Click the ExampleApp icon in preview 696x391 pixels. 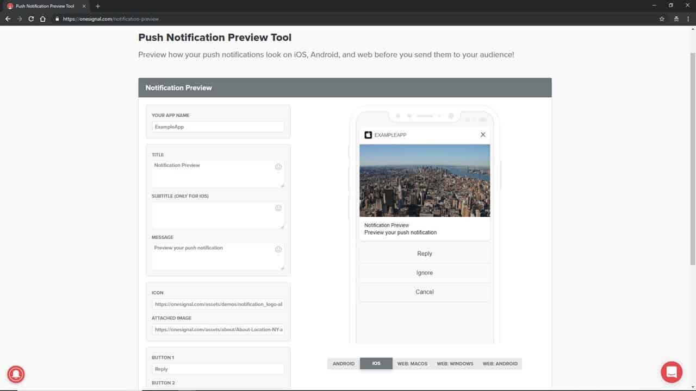(368, 135)
